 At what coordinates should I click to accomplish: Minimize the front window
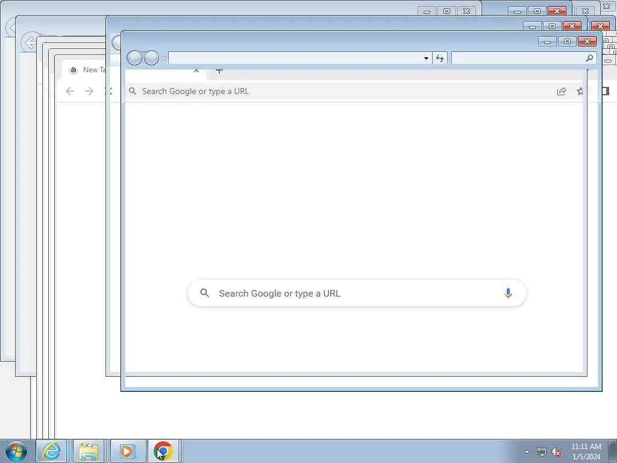tap(547, 42)
